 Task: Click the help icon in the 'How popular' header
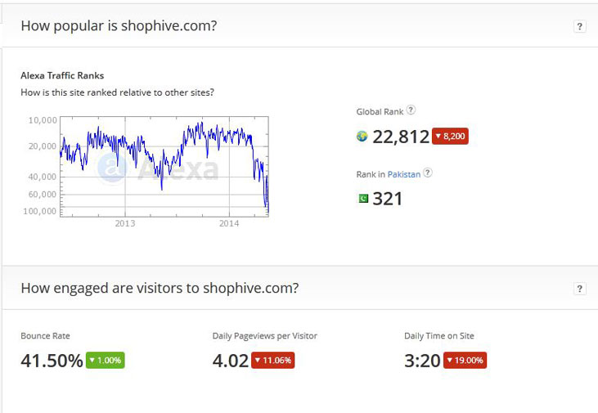pyautogui.click(x=579, y=26)
